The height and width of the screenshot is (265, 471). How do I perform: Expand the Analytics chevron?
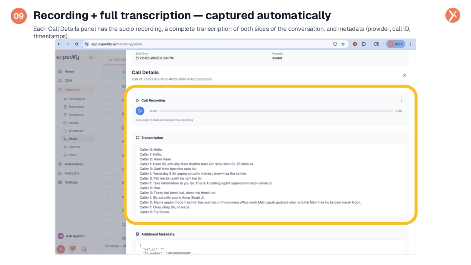(91, 173)
